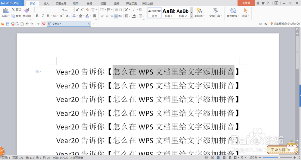Viewport: 301px width, 160px height.
Task: Open the 插入 (Insert) tab
Action: [46, 3]
